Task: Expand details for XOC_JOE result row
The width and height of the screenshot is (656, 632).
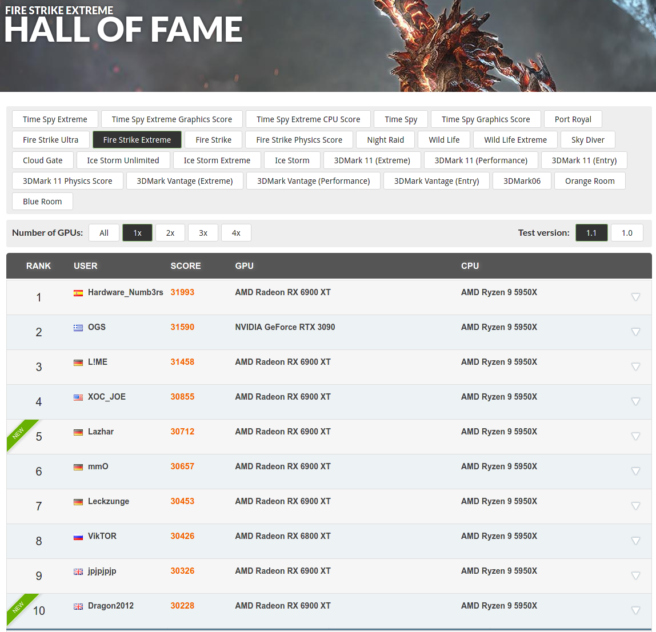Action: point(635,402)
